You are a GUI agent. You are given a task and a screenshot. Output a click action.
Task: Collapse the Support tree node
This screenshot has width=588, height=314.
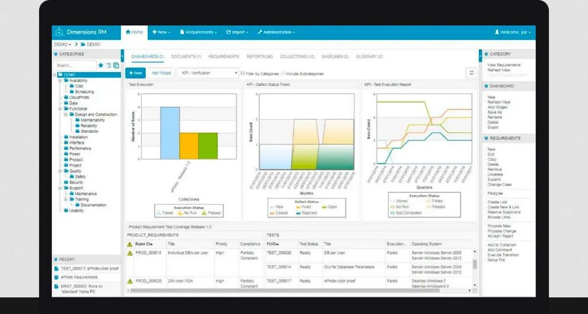60,188
